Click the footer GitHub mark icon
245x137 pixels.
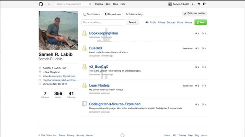(122, 135)
